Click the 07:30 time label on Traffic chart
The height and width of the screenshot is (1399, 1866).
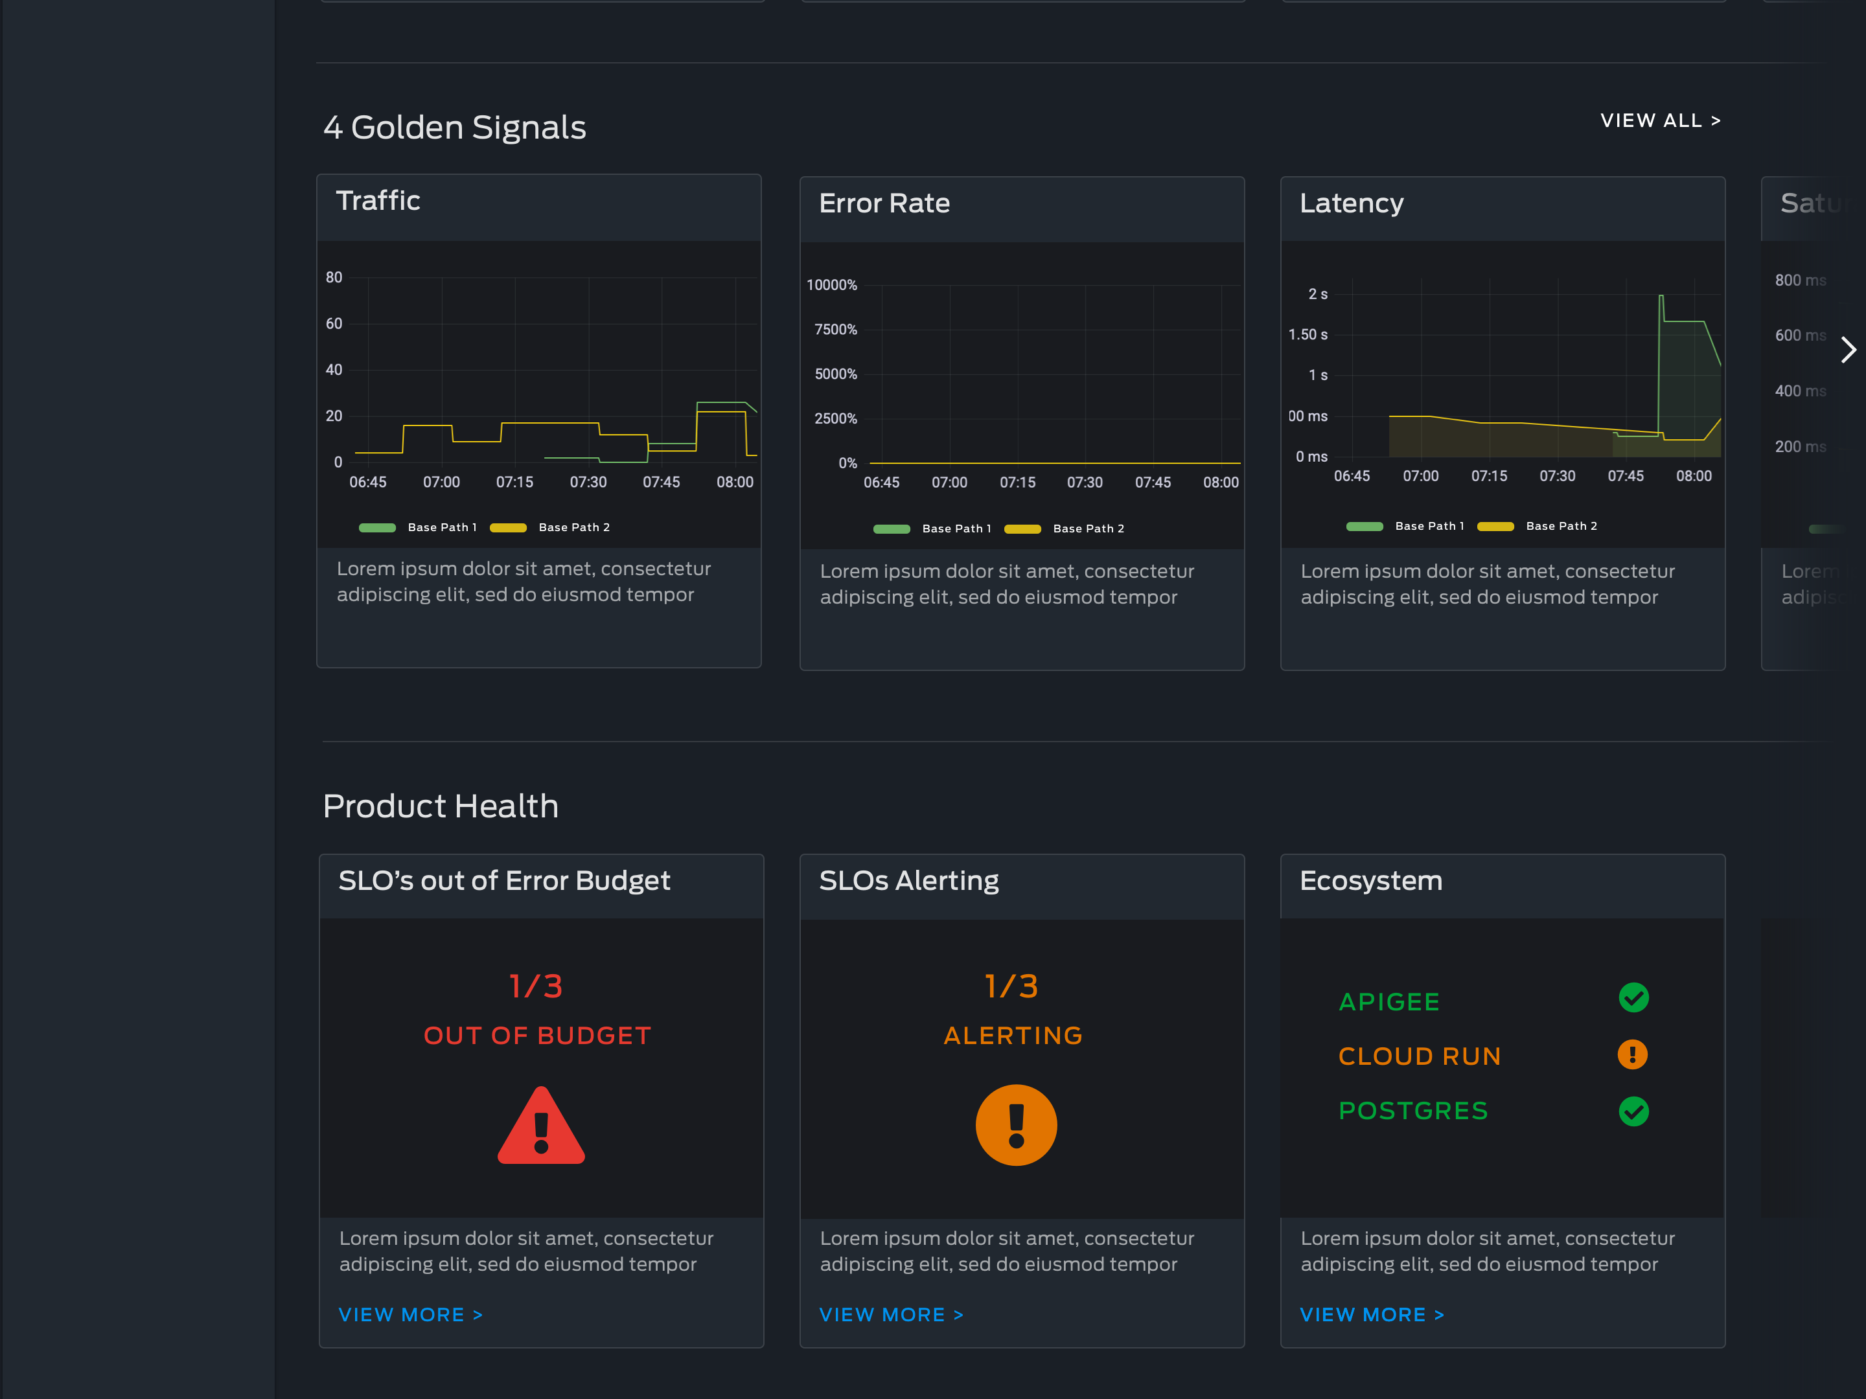pyautogui.click(x=588, y=483)
